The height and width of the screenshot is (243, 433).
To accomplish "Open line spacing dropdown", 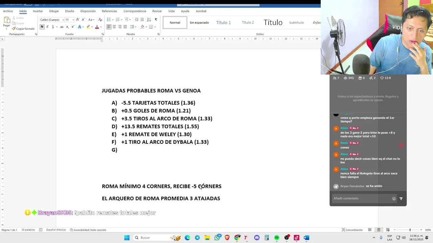I will pyautogui.click(x=134, y=27).
